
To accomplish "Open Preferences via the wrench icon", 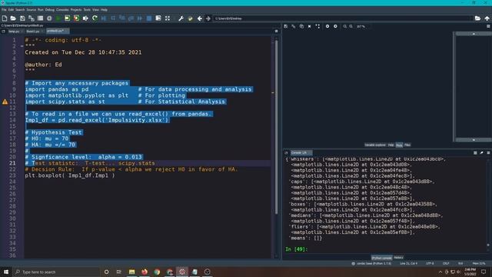I will click(181, 18).
